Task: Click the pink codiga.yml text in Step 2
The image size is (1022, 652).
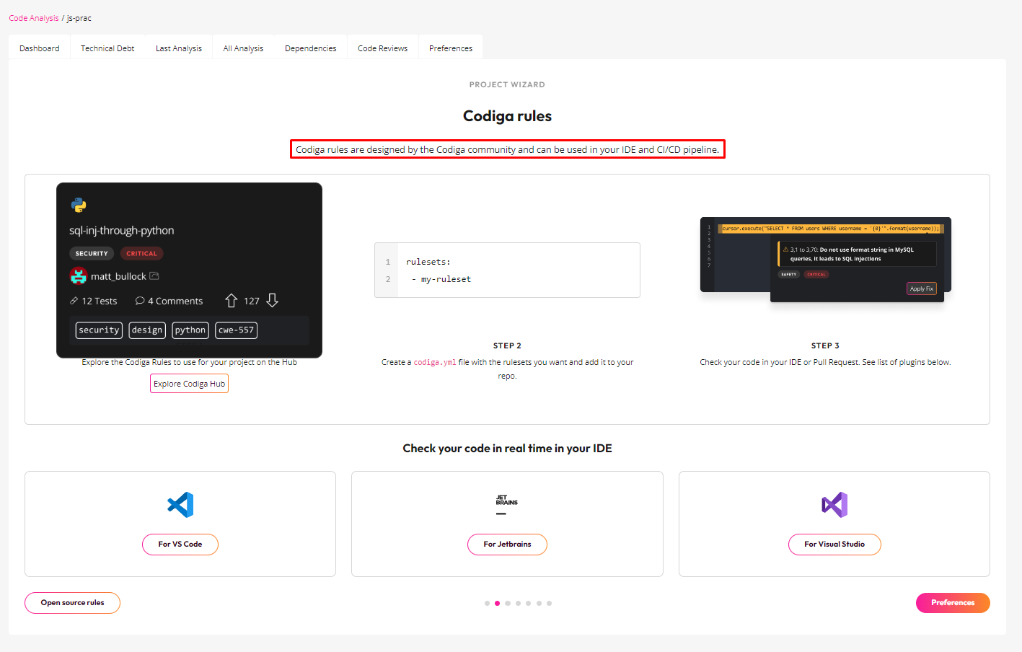Action: (435, 363)
